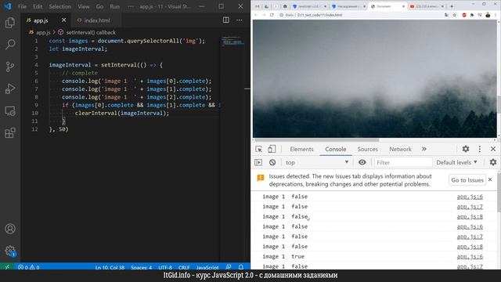Screen dimensions: 501x282
Task: Open app.js:7 link beside second console row
Action: point(470,207)
